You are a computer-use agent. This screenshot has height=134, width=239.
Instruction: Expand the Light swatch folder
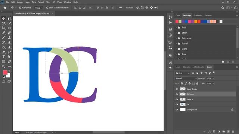tap(176, 49)
